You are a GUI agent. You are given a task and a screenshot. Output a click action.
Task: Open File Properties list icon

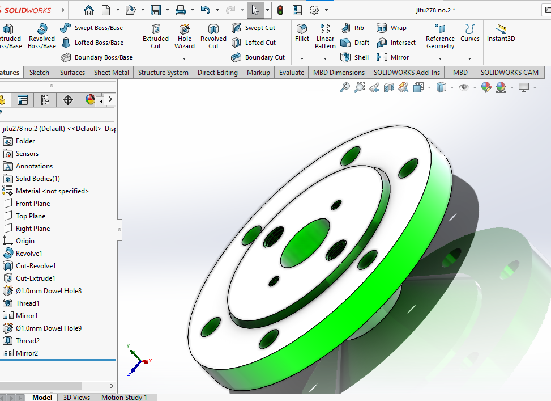click(x=297, y=10)
